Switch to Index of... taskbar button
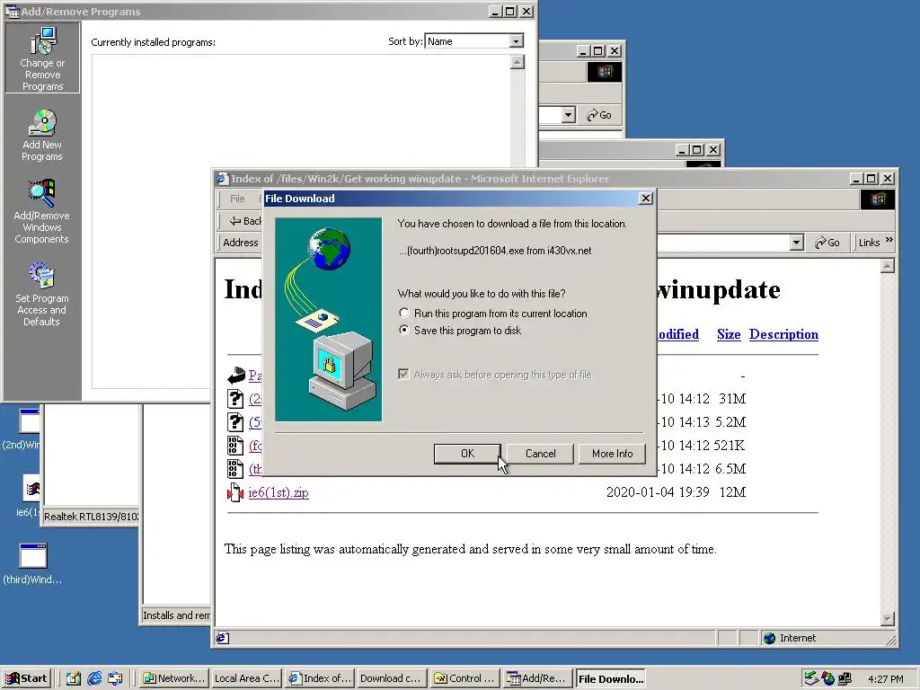 click(321, 678)
